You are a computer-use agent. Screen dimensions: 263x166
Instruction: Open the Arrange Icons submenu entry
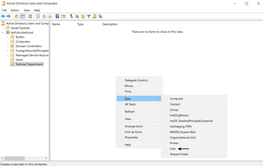click(x=139, y=126)
